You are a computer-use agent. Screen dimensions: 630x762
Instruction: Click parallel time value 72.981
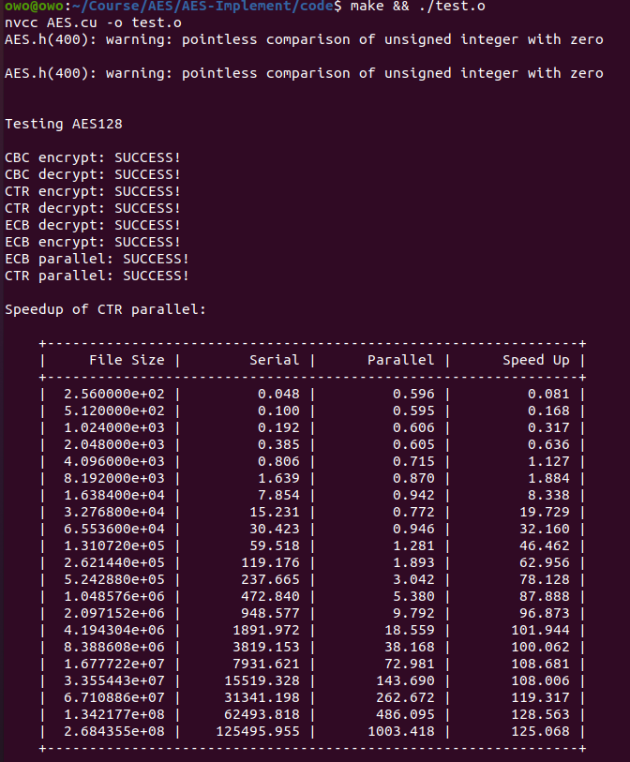(410, 664)
